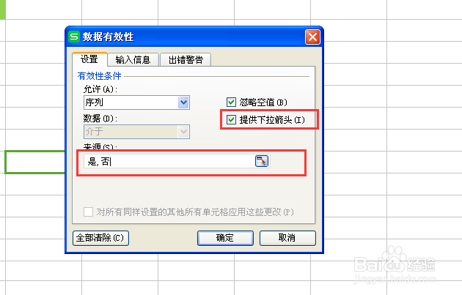Click the green row header strip at top-left

(3, 10)
